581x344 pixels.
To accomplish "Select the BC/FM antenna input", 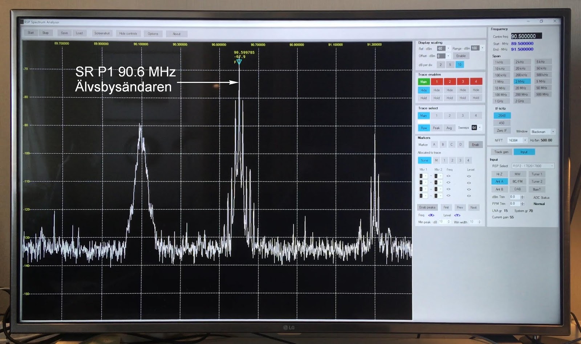I will [518, 181].
